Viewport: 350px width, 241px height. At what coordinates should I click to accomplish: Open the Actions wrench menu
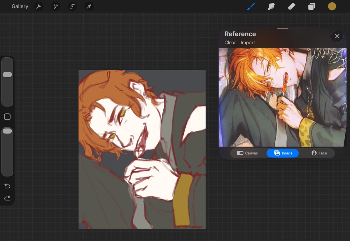[39, 6]
